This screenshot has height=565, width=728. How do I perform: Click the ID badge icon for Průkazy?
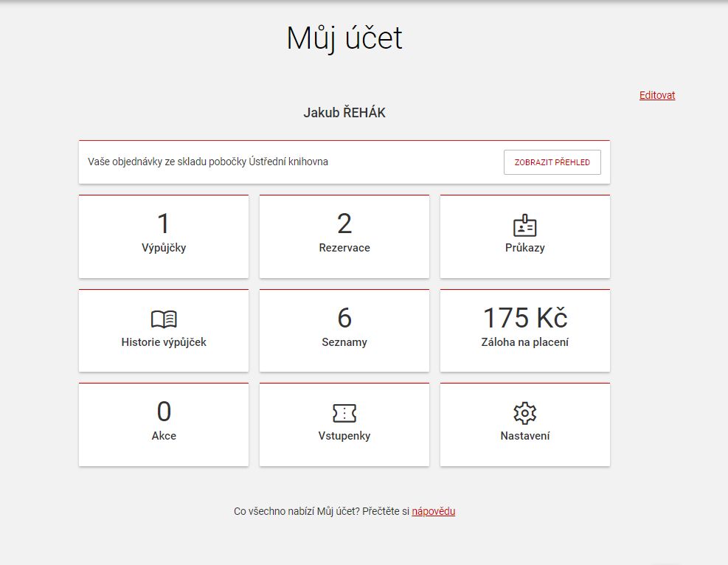click(x=524, y=226)
